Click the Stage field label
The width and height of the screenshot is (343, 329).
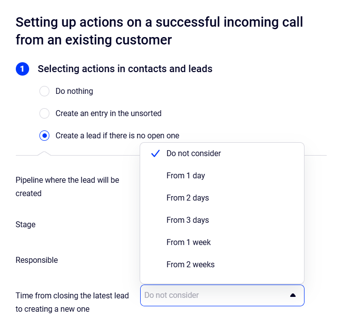click(26, 225)
